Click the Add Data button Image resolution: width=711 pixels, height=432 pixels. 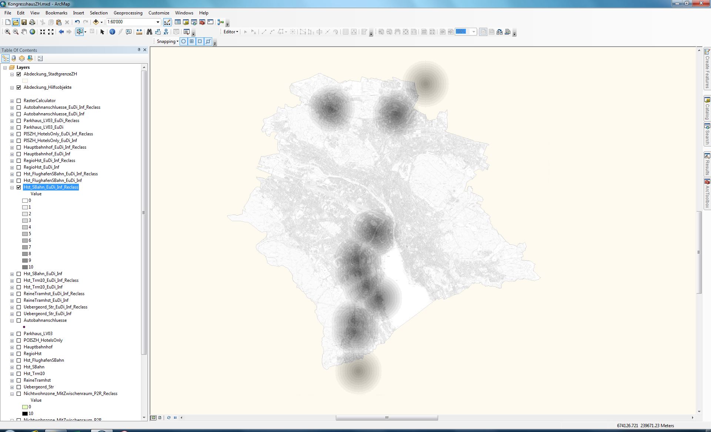click(96, 22)
